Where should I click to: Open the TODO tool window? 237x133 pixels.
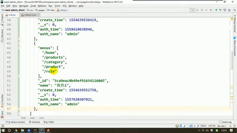[x=49, y=122]
